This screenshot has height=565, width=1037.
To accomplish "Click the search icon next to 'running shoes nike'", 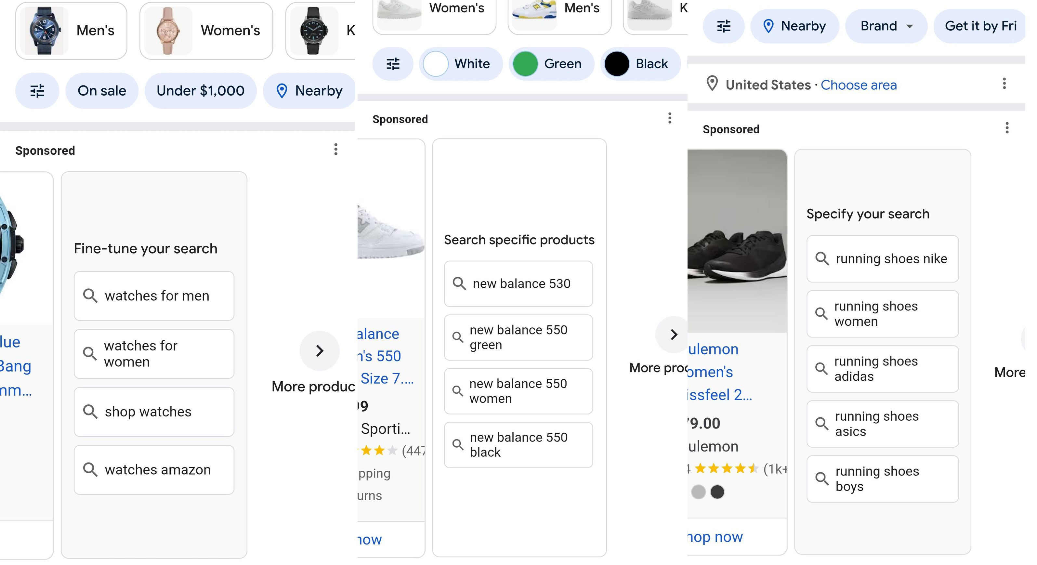I will coord(822,258).
